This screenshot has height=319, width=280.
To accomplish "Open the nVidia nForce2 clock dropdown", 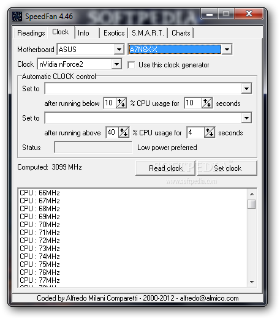I will (x=116, y=64).
